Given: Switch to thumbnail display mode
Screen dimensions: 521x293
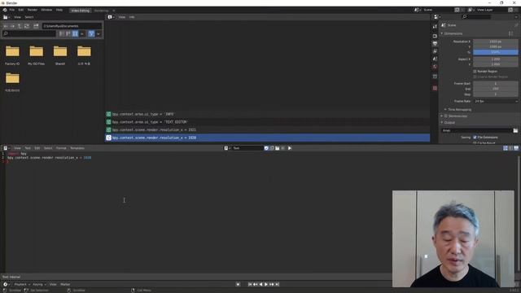Looking at the screenshot, I should pyautogui.click(x=75, y=33).
